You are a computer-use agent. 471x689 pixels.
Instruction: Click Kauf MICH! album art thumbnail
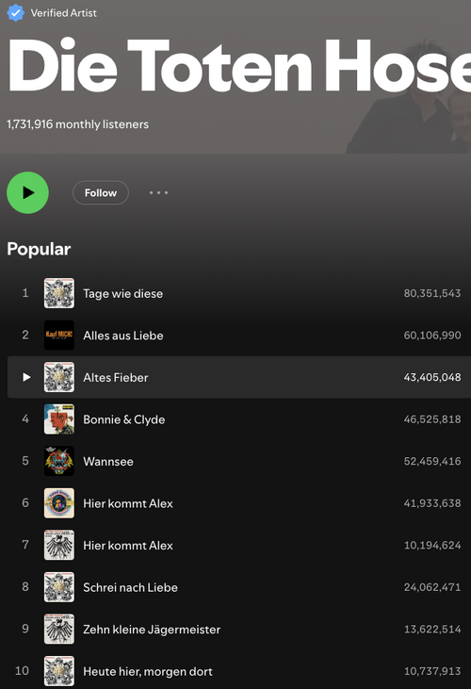(x=59, y=335)
